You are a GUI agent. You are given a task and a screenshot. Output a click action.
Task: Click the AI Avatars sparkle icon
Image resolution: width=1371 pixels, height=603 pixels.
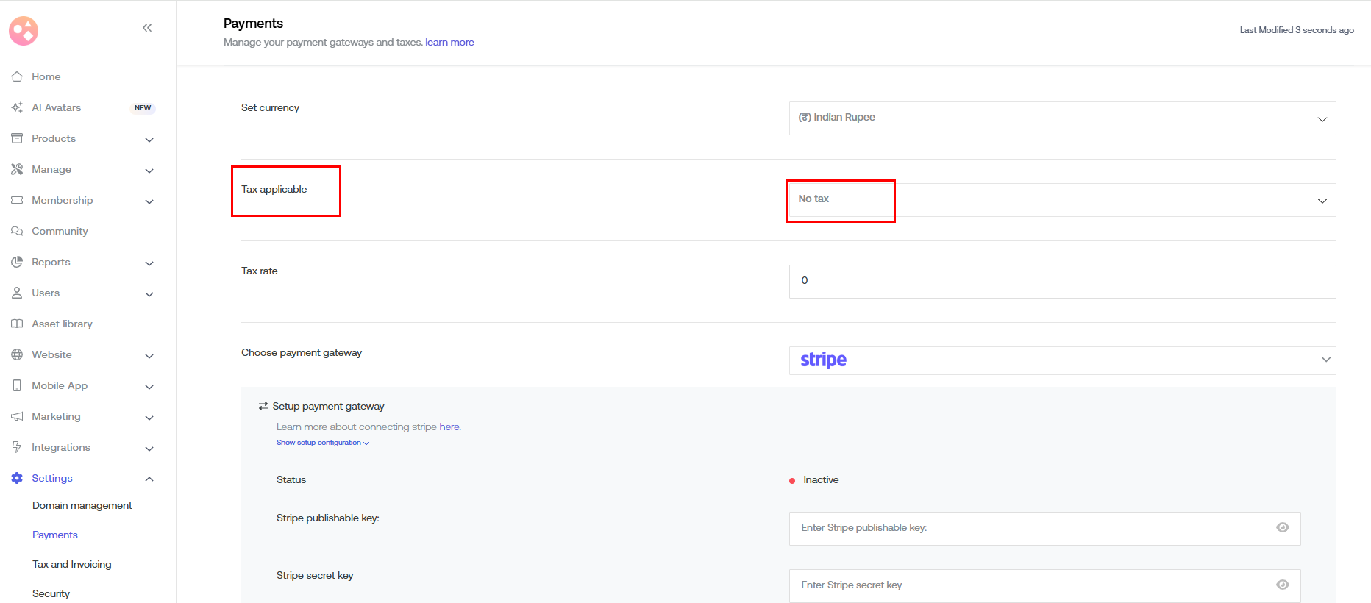pyautogui.click(x=17, y=107)
